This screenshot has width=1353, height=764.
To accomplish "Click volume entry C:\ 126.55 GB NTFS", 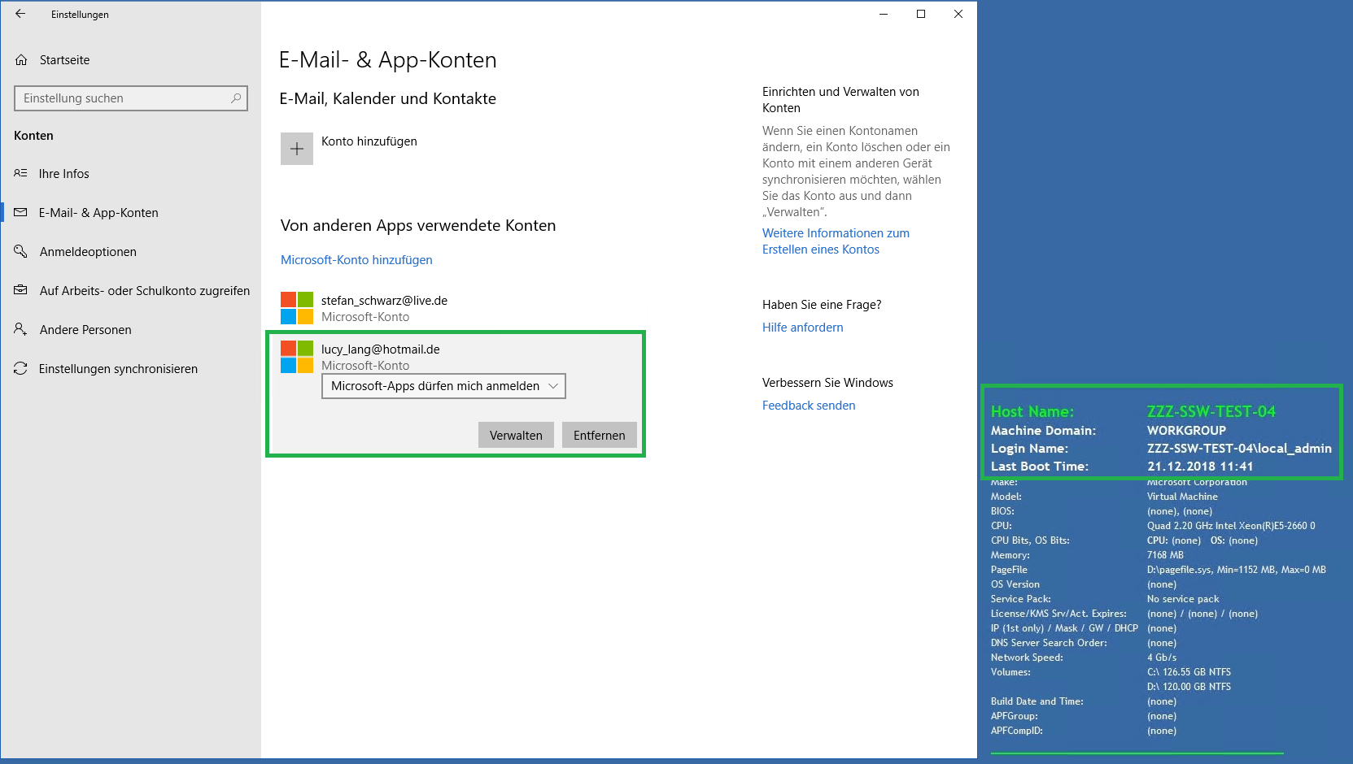I will coord(1189,672).
